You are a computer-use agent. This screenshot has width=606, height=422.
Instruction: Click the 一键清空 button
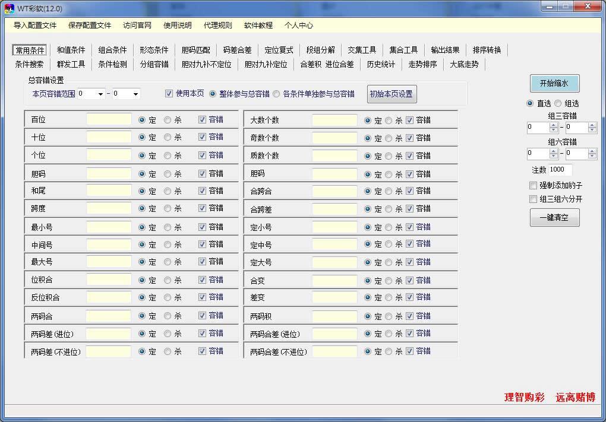tap(554, 217)
